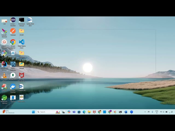Expand the hidden system tray icons chevron
The image size is (175, 131).
145,112
